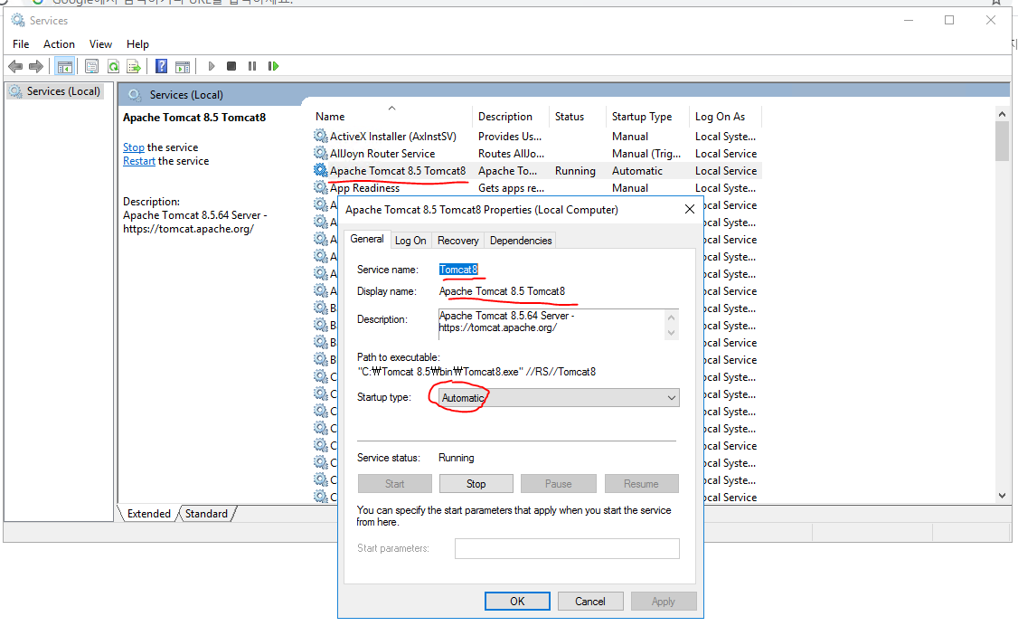Click the services list scrollbar thumb
1018x626 pixels.
click(x=1002, y=141)
